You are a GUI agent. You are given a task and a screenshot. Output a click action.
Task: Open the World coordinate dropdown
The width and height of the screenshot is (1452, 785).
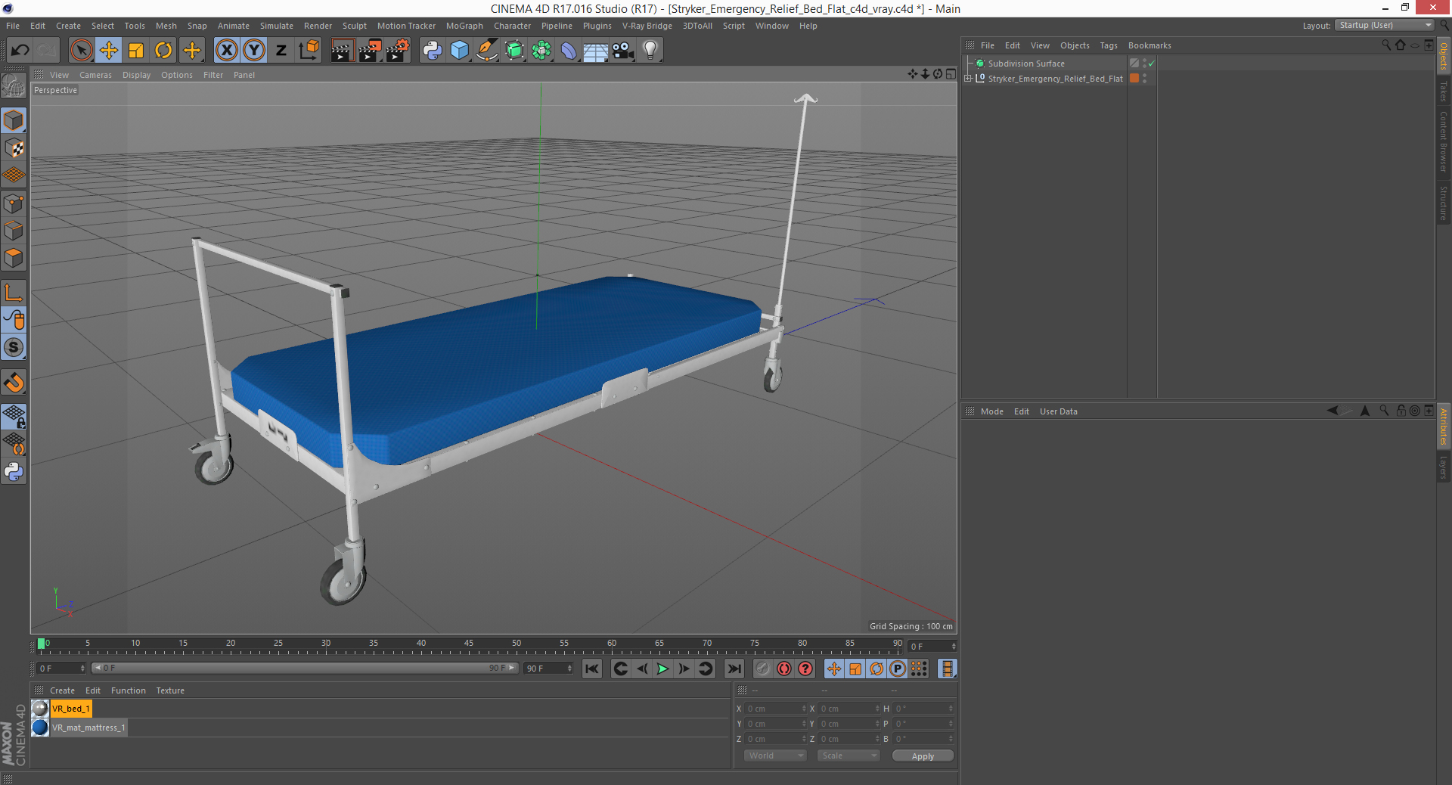[x=775, y=756]
